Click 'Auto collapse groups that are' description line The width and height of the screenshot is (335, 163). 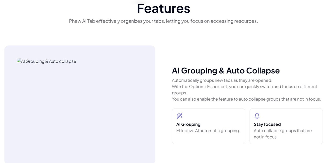(283, 131)
